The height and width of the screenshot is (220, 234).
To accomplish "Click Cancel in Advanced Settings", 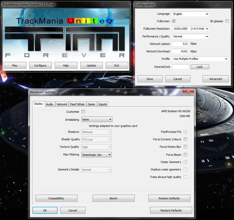I will coord(73,210).
